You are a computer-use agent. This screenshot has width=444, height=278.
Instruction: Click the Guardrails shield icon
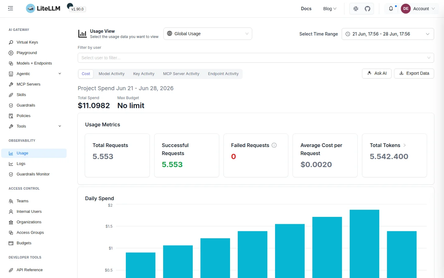point(11,105)
